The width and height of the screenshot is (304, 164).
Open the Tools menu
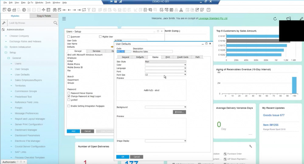[x=48, y=2]
